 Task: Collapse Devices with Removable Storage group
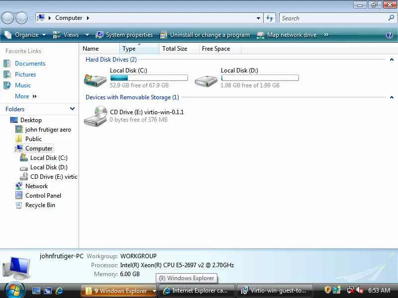[x=392, y=97]
